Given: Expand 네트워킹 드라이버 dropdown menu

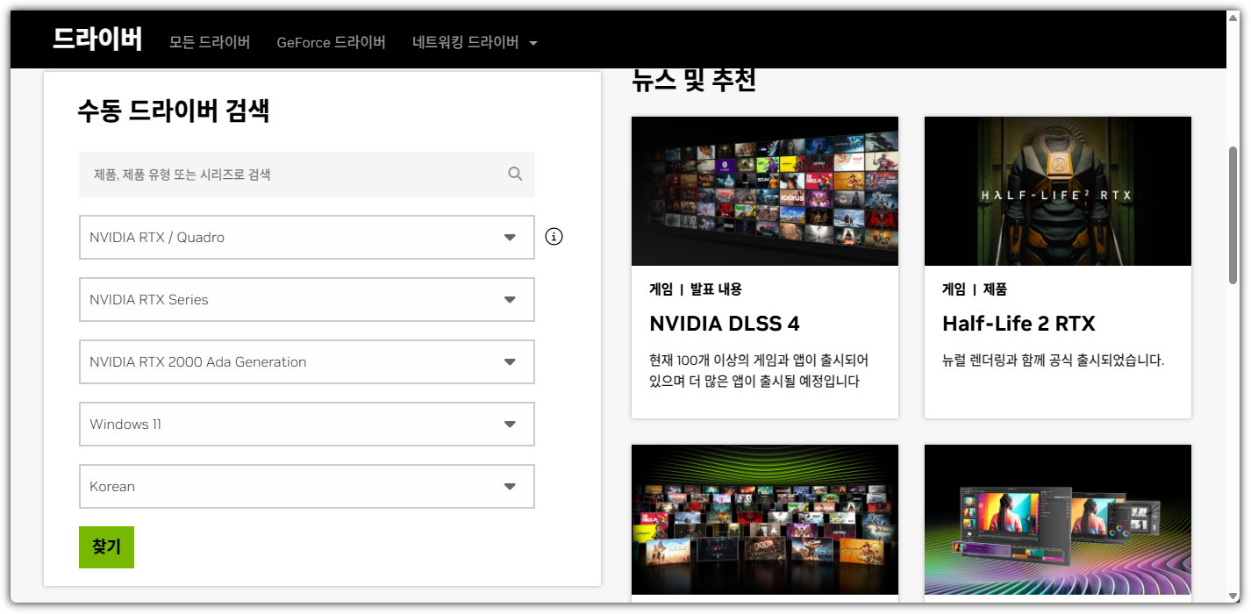Looking at the screenshot, I should tap(475, 42).
